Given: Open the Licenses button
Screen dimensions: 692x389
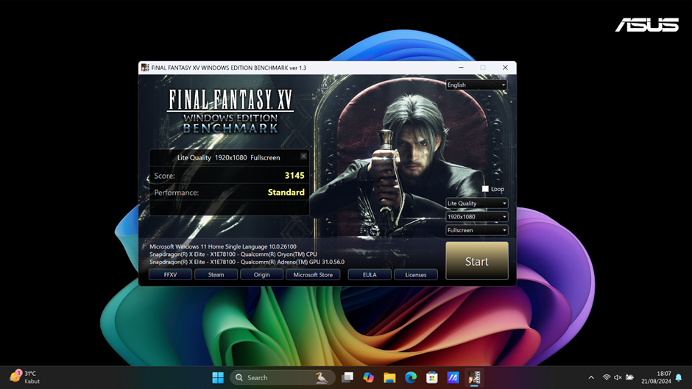Looking at the screenshot, I should click(x=416, y=274).
